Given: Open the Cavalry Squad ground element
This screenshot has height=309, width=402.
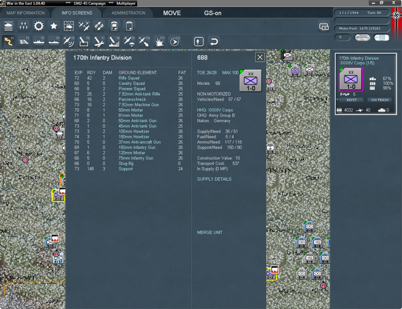Looking at the screenshot, I should click(132, 83).
